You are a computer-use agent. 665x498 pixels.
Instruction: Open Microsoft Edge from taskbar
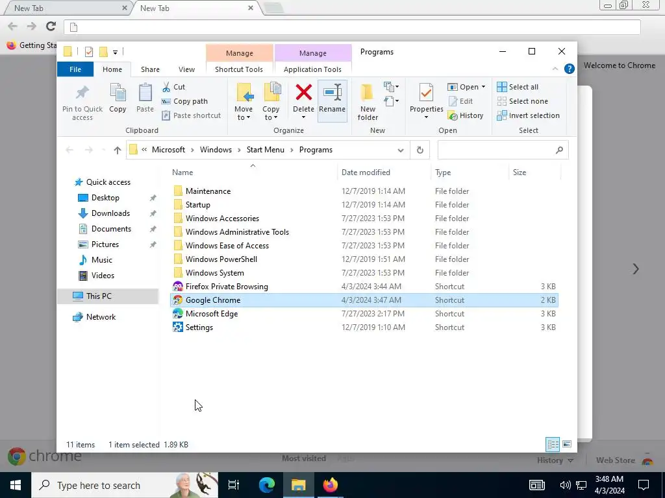(267, 485)
